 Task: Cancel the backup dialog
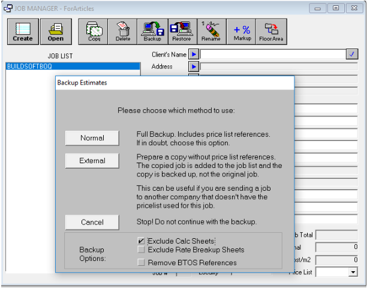(92, 223)
